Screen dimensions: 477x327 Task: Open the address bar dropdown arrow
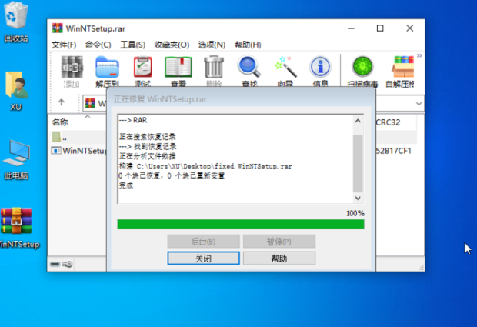click(419, 103)
